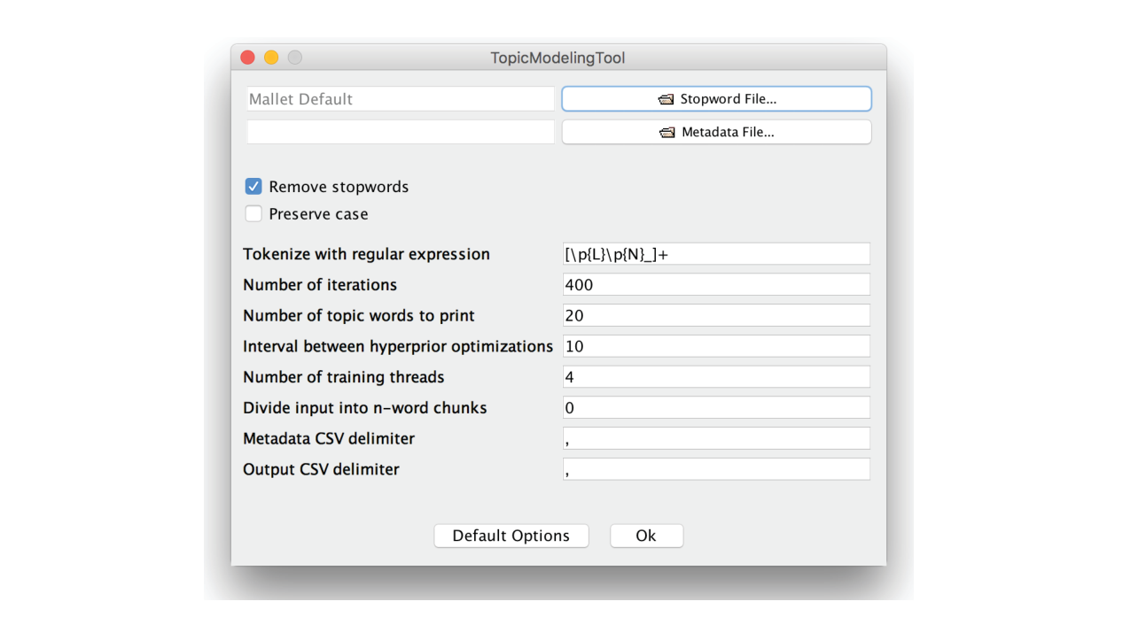Click the 'Interval between hyperprior optimizations' label

(398, 346)
